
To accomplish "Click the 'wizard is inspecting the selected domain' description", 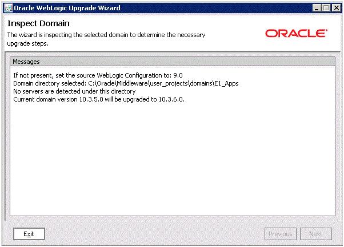I will (x=106, y=39).
